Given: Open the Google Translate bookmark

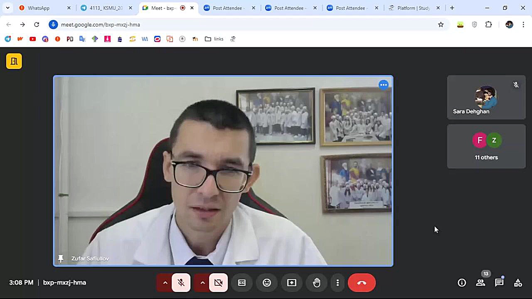Looking at the screenshot, I should 82,39.
